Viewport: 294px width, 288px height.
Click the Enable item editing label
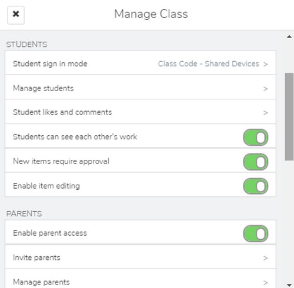(x=46, y=186)
